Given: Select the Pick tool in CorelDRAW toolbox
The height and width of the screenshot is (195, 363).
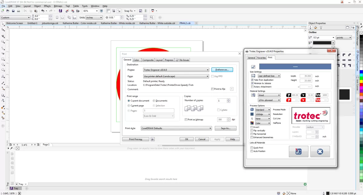Looking at the screenshot, I should (3, 24).
